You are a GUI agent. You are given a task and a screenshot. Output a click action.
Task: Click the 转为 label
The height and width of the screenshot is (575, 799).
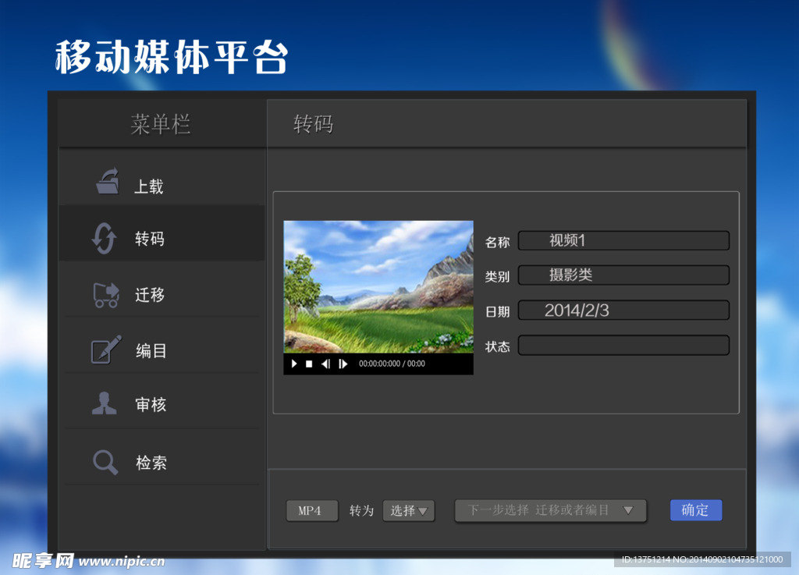[x=361, y=510]
